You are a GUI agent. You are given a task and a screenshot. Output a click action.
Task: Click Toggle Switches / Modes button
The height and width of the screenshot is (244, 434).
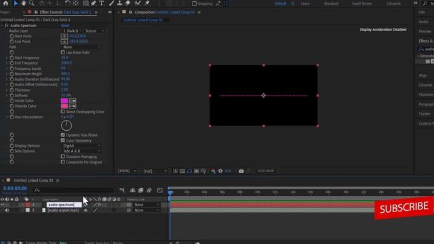[x=104, y=243]
